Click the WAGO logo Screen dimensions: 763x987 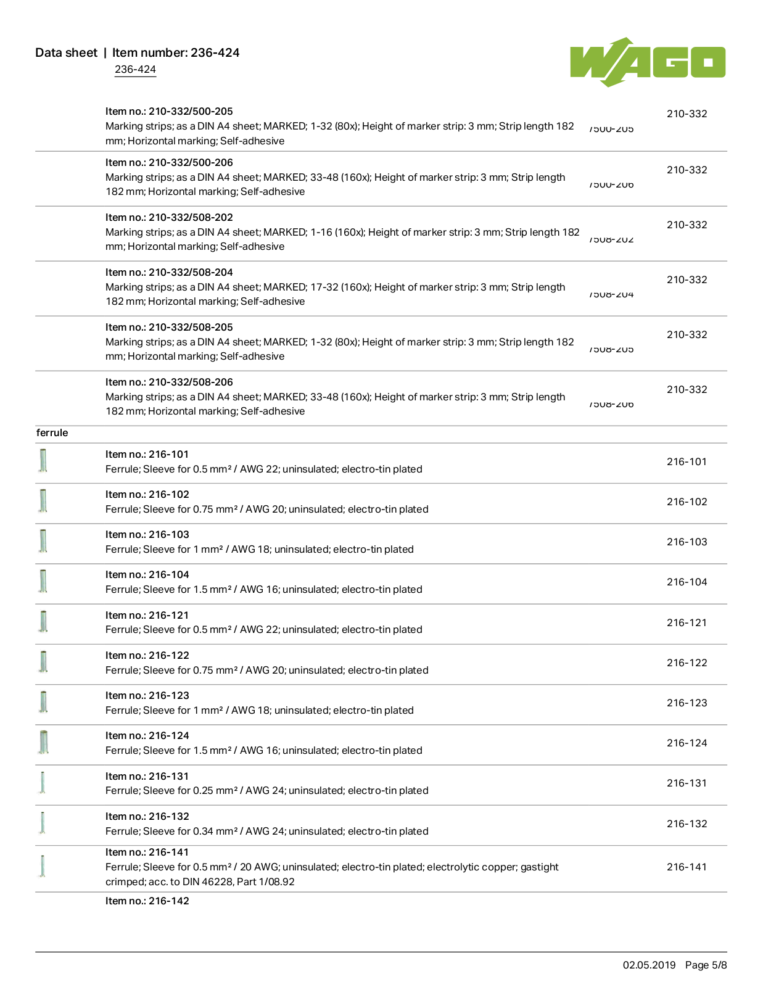pos(648,62)
